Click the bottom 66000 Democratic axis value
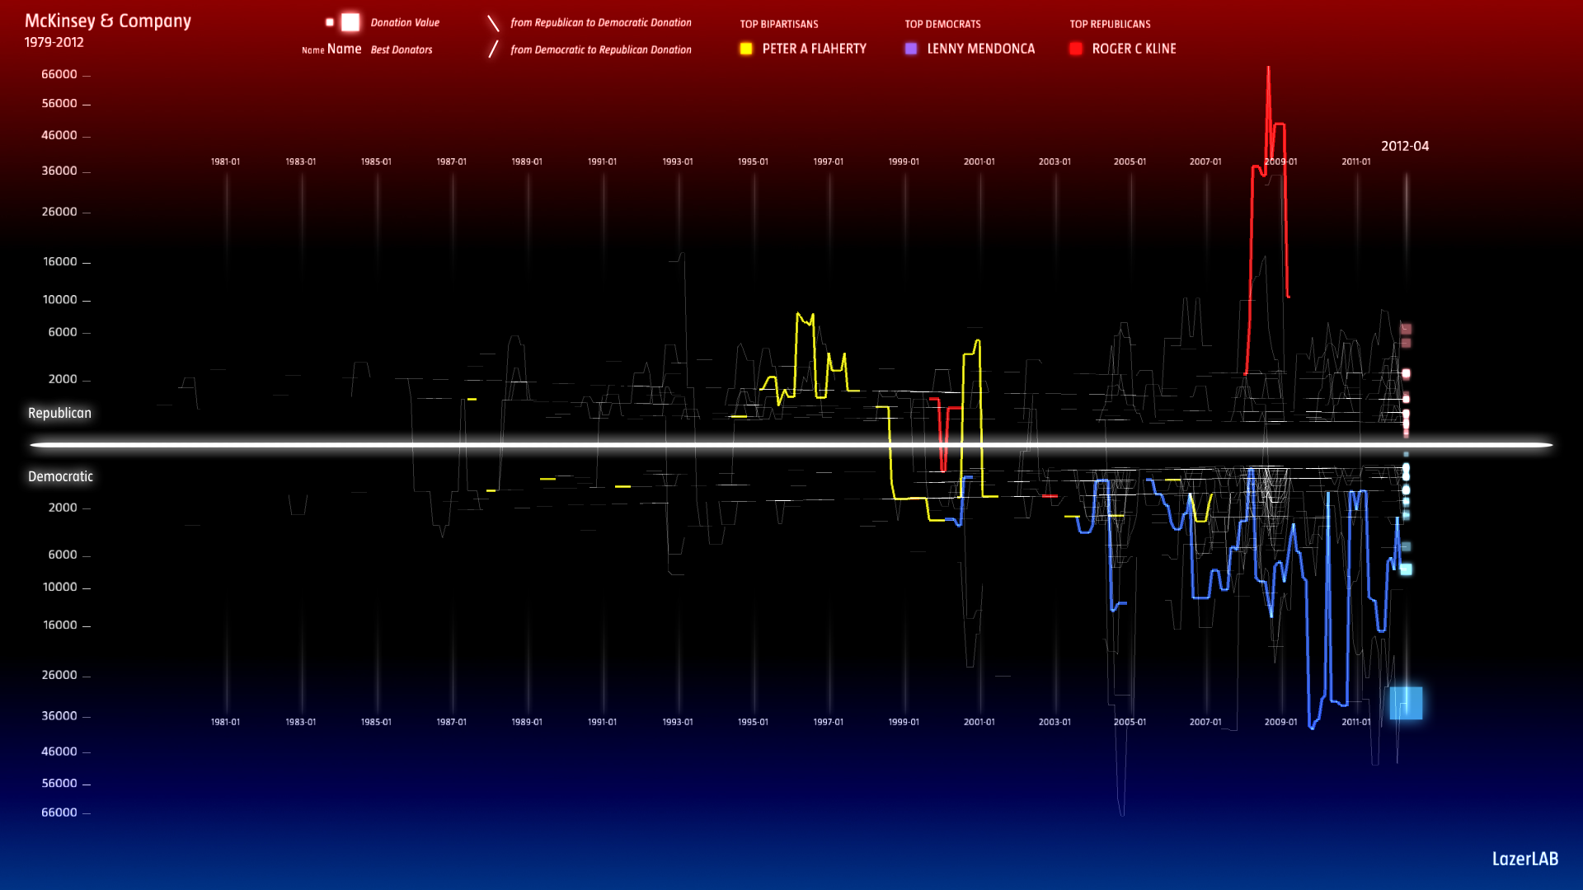 59,813
